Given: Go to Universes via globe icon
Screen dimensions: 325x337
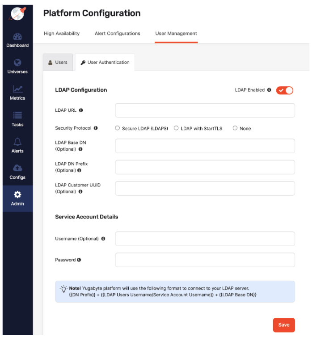Looking at the screenshot, I should pyautogui.click(x=17, y=63).
